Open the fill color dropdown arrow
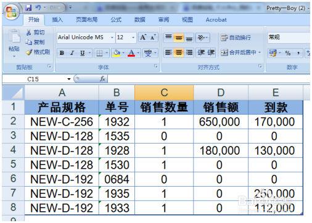 123,53
